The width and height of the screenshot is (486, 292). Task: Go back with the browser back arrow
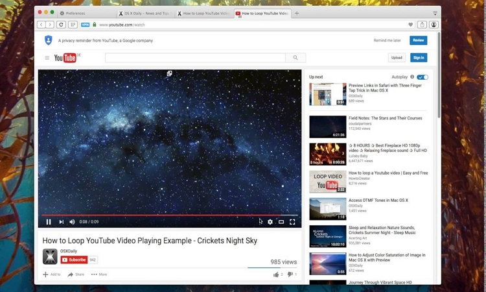[41, 25]
